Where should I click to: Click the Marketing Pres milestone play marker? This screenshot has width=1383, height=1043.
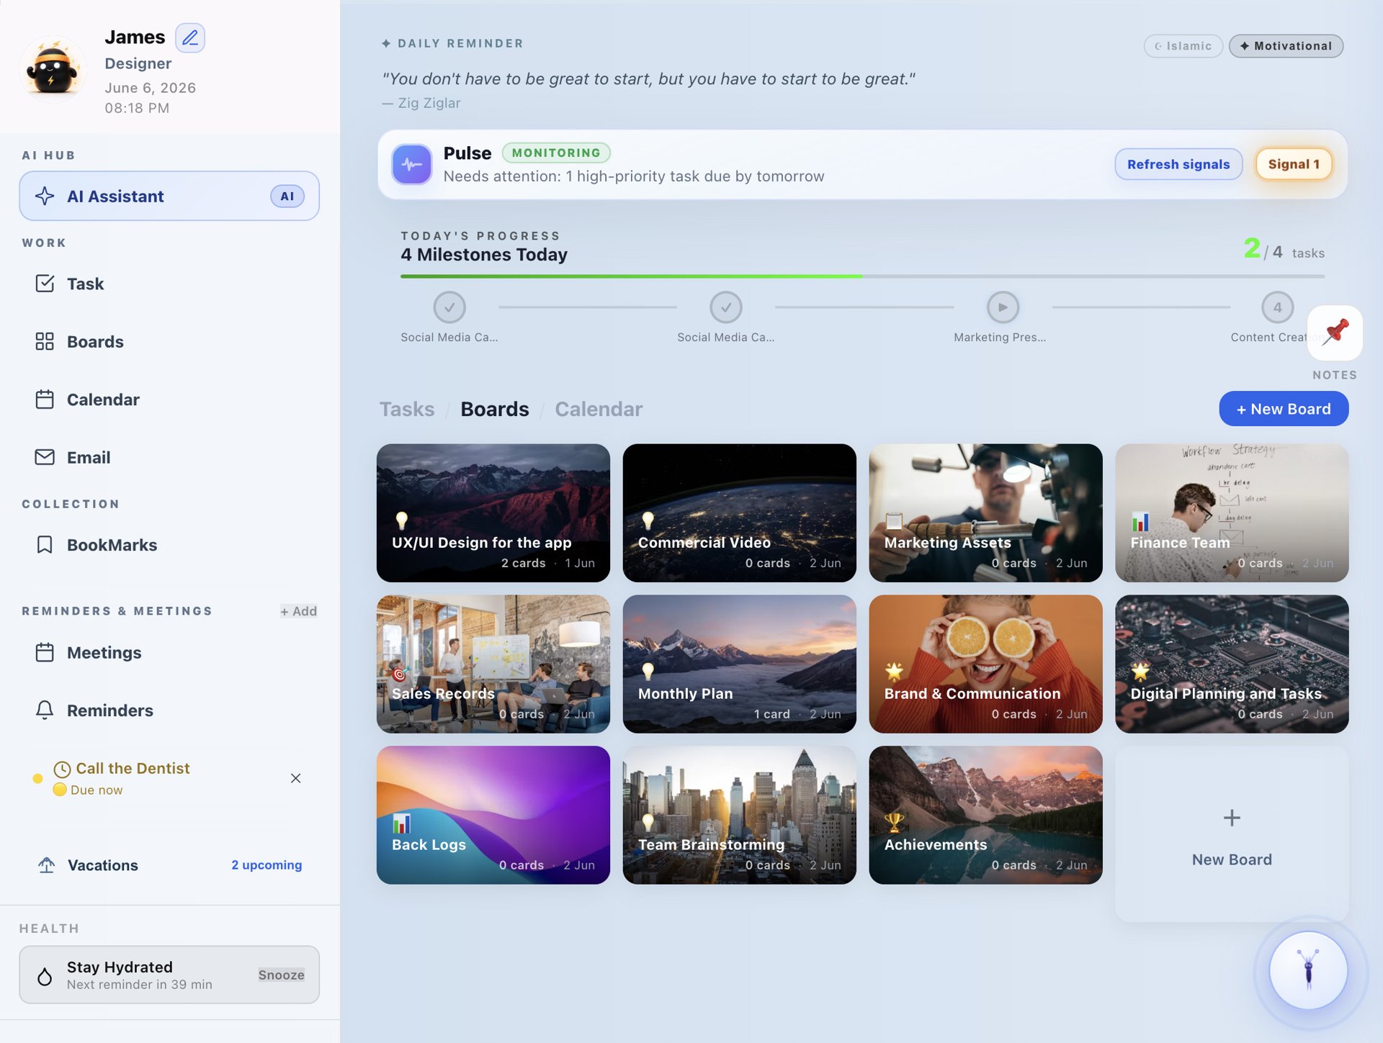point(1003,307)
